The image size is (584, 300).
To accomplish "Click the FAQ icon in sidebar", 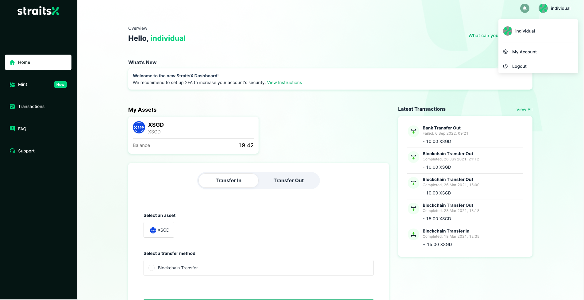I will (x=12, y=129).
